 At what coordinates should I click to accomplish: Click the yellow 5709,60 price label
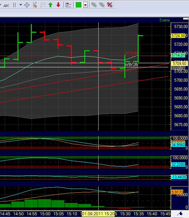point(179,64)
